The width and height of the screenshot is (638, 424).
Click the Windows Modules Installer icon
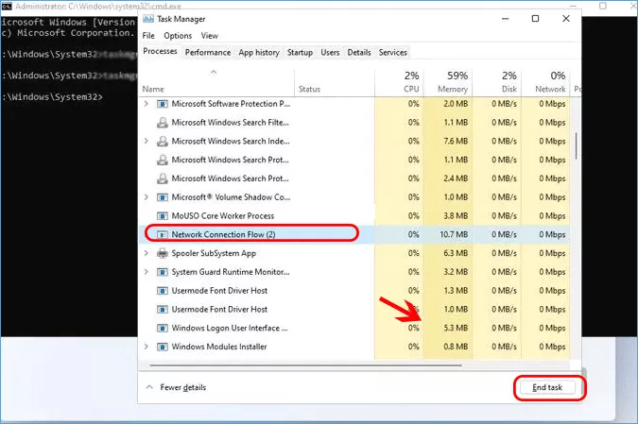(x=163, y=348)
